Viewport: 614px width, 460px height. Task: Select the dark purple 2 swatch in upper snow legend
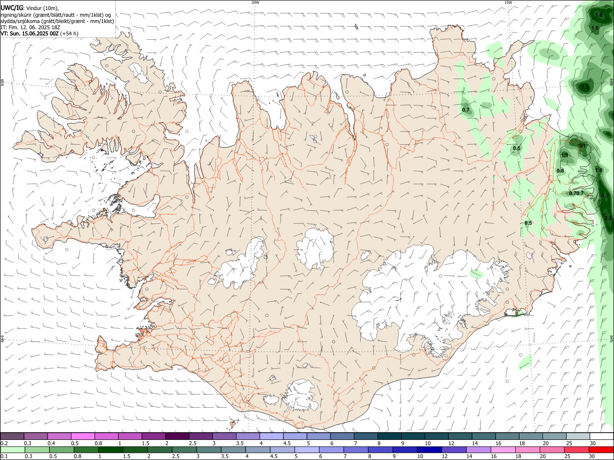pos(177,436)
